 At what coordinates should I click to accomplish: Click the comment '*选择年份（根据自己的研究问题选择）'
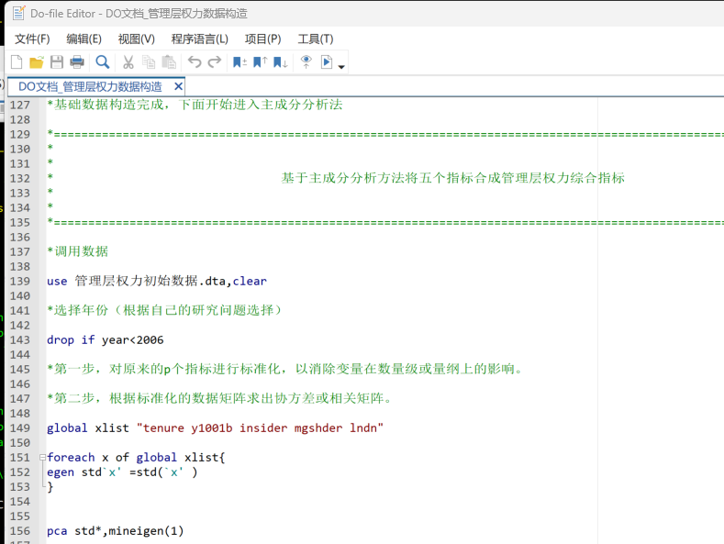click(164, 310)
